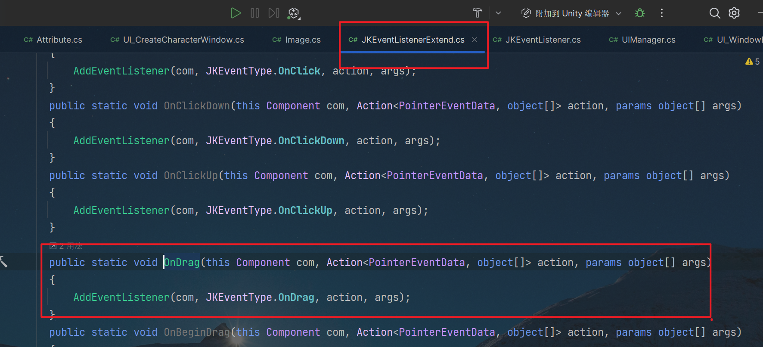Select the UIManager.cs tab

click(642, 40)
